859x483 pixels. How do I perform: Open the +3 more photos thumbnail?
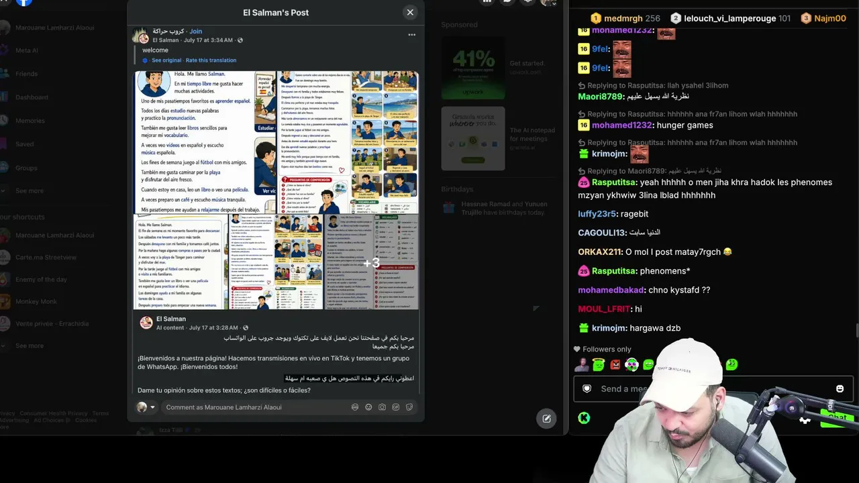pyautogui.click(x=372, y=262)
